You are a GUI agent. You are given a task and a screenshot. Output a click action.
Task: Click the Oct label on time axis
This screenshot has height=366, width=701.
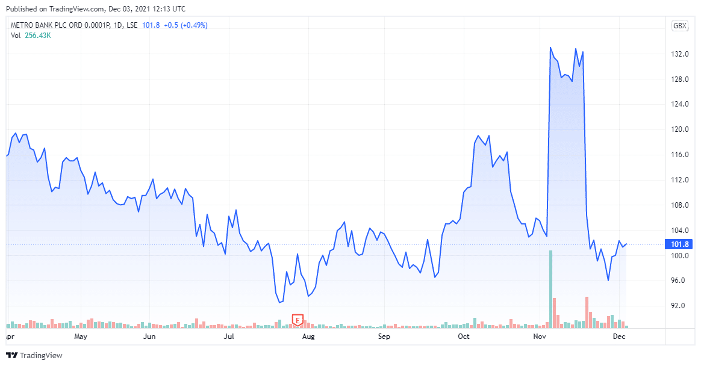point(464,337)
